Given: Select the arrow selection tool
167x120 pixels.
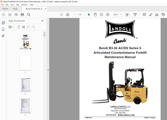Looking at the screenshot, I should pos(89,15).
